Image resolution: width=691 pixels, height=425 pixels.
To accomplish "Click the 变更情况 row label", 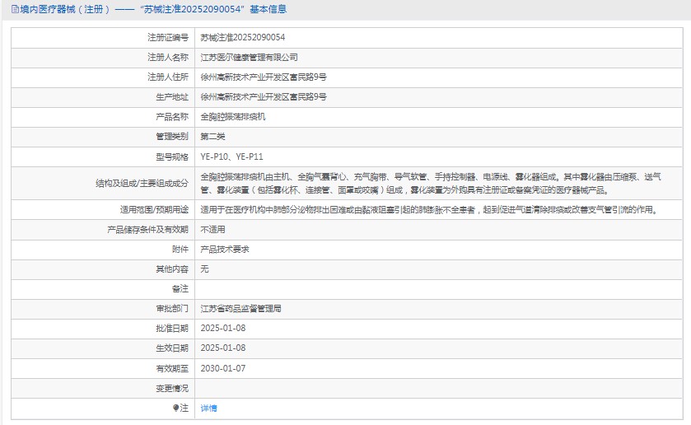I will click(171, 388).
